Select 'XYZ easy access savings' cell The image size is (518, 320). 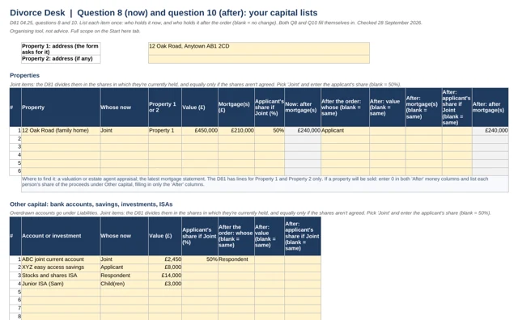[x=61, y=267]
